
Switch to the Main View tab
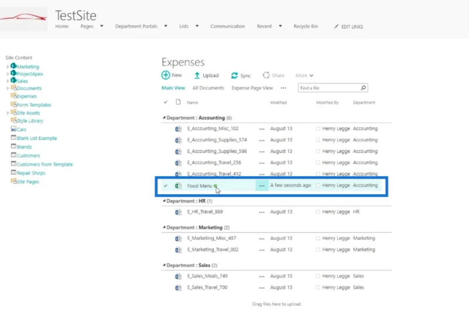[173, 88]
